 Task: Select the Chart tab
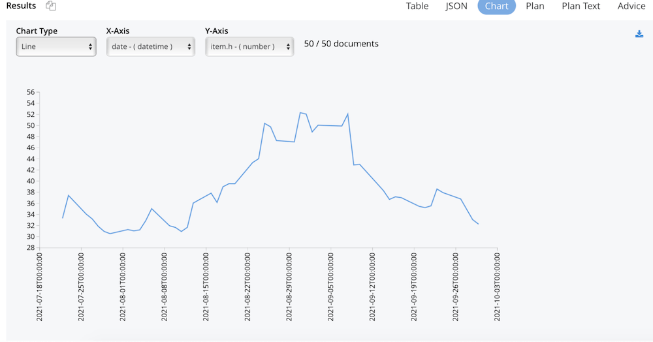pyautogui.click(x=496, y=6)
